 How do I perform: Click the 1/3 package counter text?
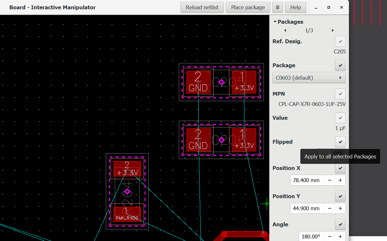click(x=309, y=31)
